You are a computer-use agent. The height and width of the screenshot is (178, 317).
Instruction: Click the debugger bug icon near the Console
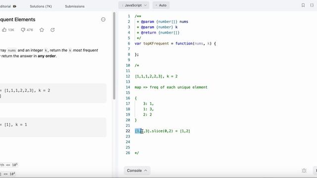tap(304, 171)
